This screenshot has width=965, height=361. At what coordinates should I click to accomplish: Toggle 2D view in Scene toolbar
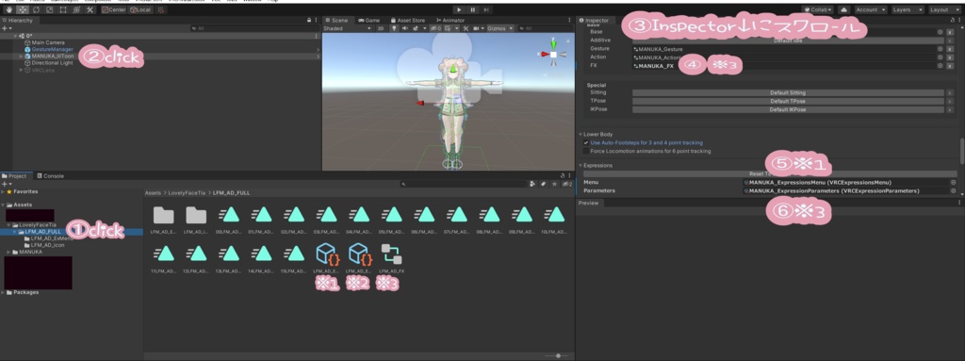(381, 28)
